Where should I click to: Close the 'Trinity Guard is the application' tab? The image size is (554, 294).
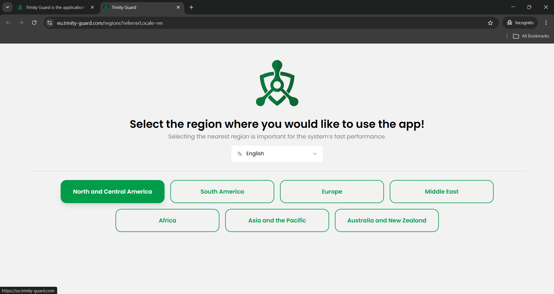[x=92, y=8]
